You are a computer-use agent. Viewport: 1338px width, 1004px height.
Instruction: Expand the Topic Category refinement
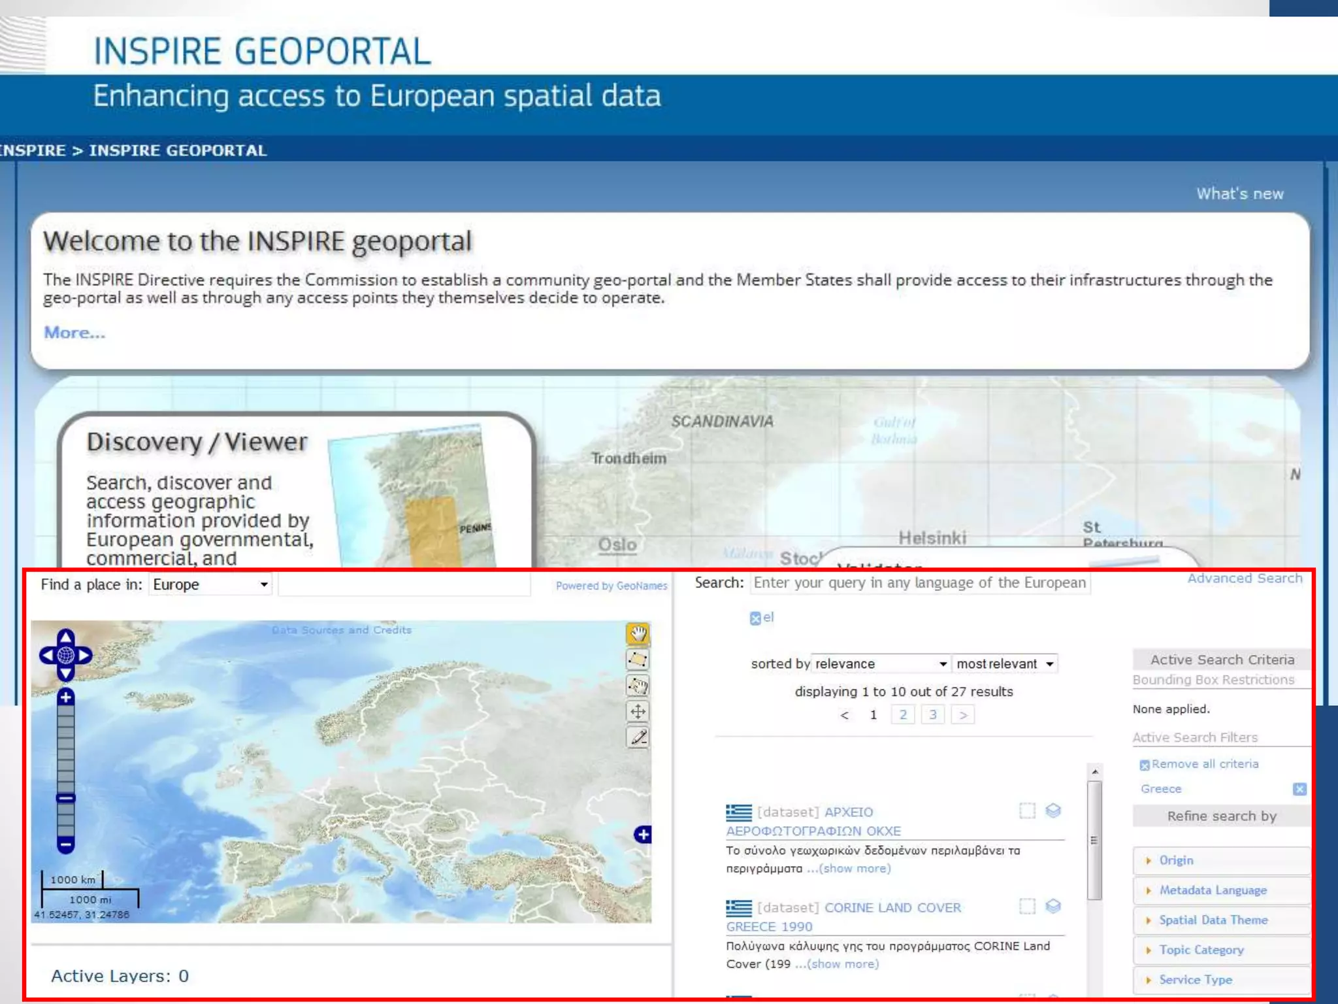point(1201,950)
